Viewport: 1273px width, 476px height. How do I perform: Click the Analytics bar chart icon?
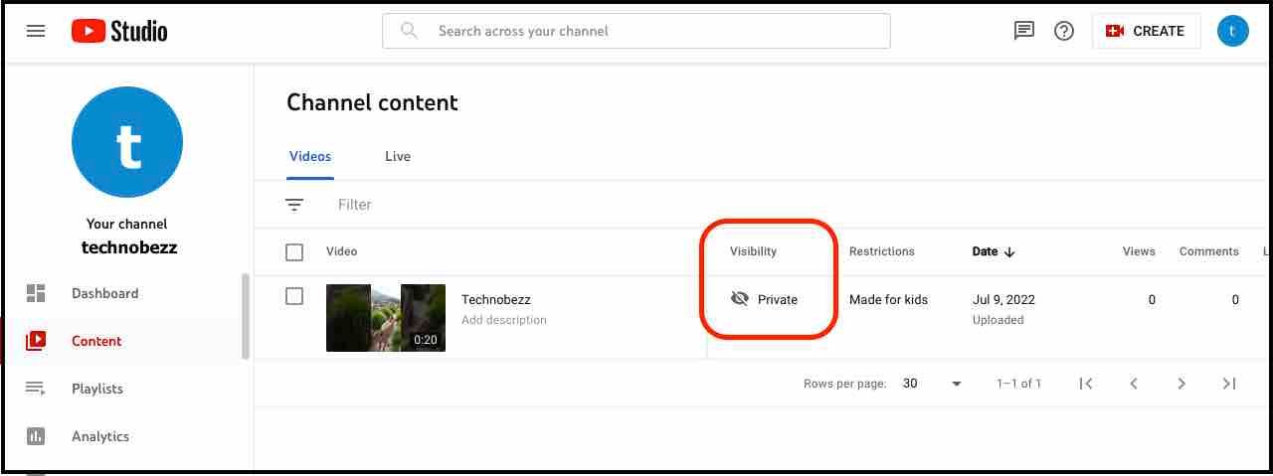click(x=36, y=436)
